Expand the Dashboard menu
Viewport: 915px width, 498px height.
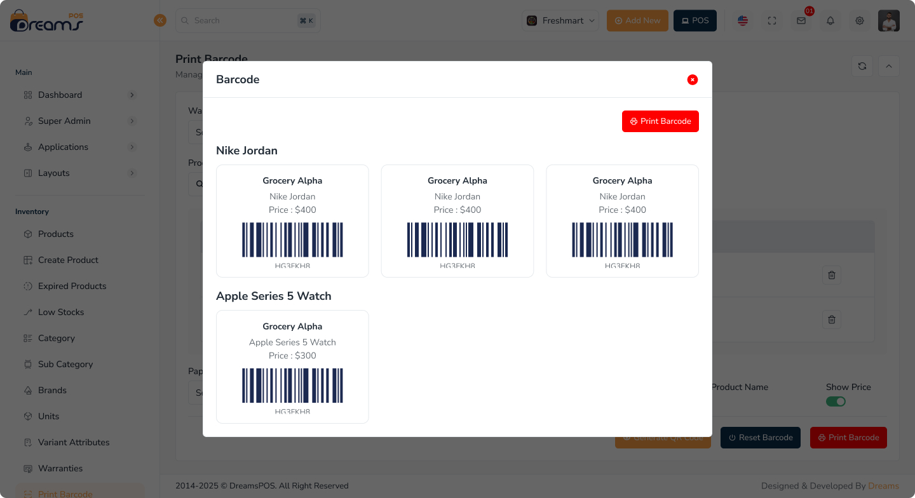(x=61, y=95)
